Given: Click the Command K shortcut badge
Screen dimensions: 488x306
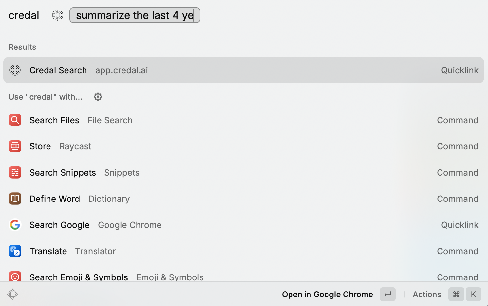Looking at the screenshot, I should [465, 294].
